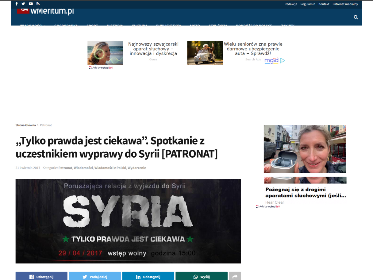Open the GOSPODARKA menu item
The width and height of the screenshot is (373, 280).
coord(65,26)
